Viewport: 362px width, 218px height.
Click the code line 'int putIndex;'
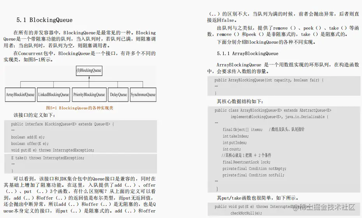click(x=235, y=143)
